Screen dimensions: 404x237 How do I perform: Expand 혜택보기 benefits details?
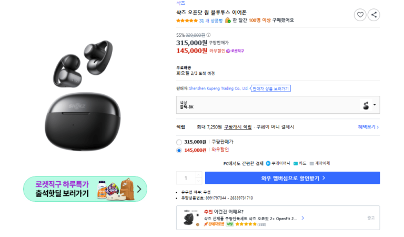[368, 127]
